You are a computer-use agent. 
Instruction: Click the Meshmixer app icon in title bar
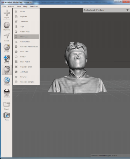pyautogui.click(x=3, y=2)
